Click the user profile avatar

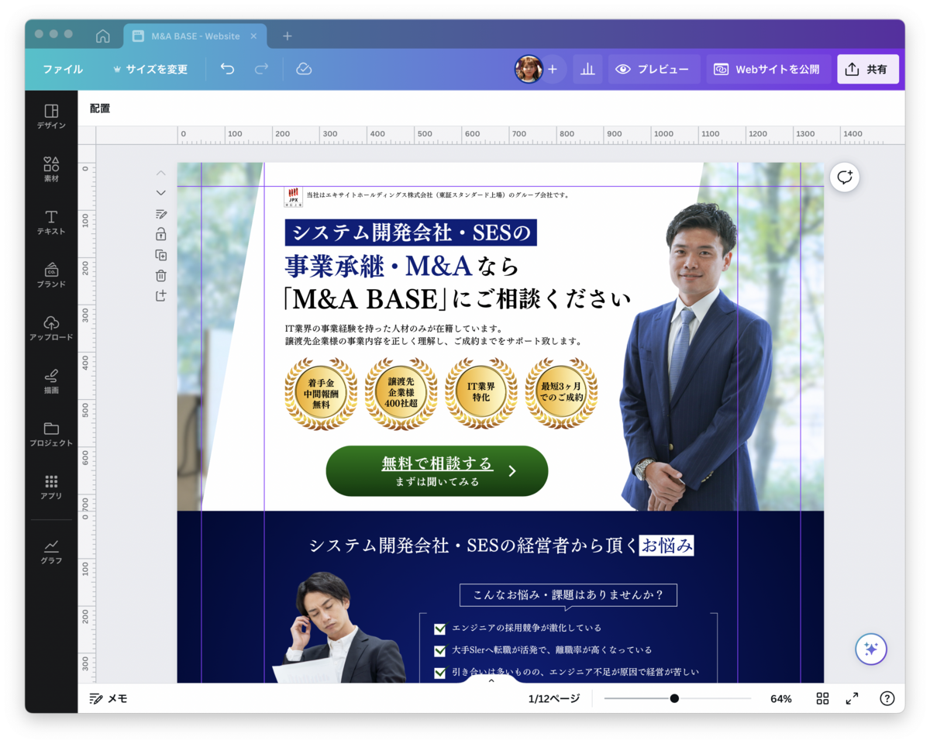pyautogui.click(x=529, y=69)
